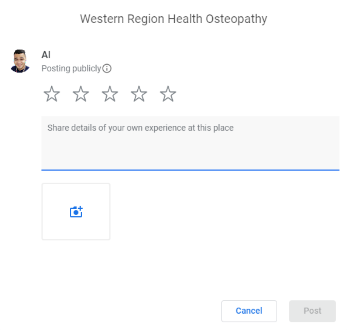Click the "Share details of your own experience" placeholder
The height and width of the screenshot is (330, 347).
pyautogui.click(x=140, y=128)
